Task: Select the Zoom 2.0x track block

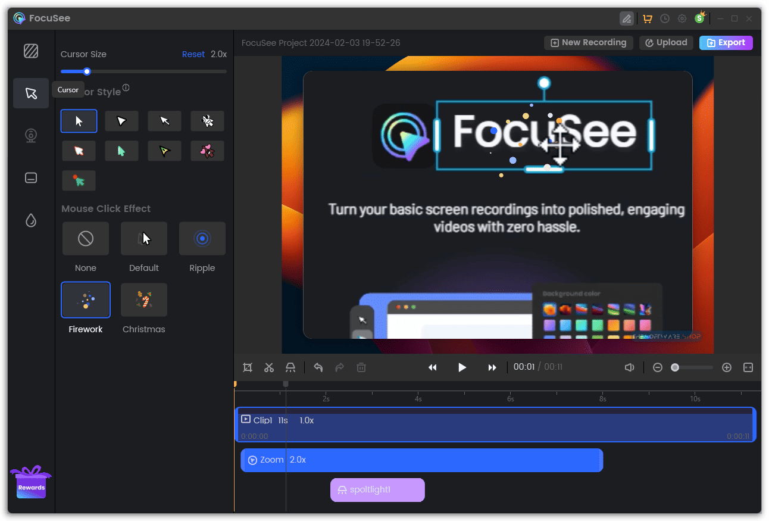Action: (422, 460)
